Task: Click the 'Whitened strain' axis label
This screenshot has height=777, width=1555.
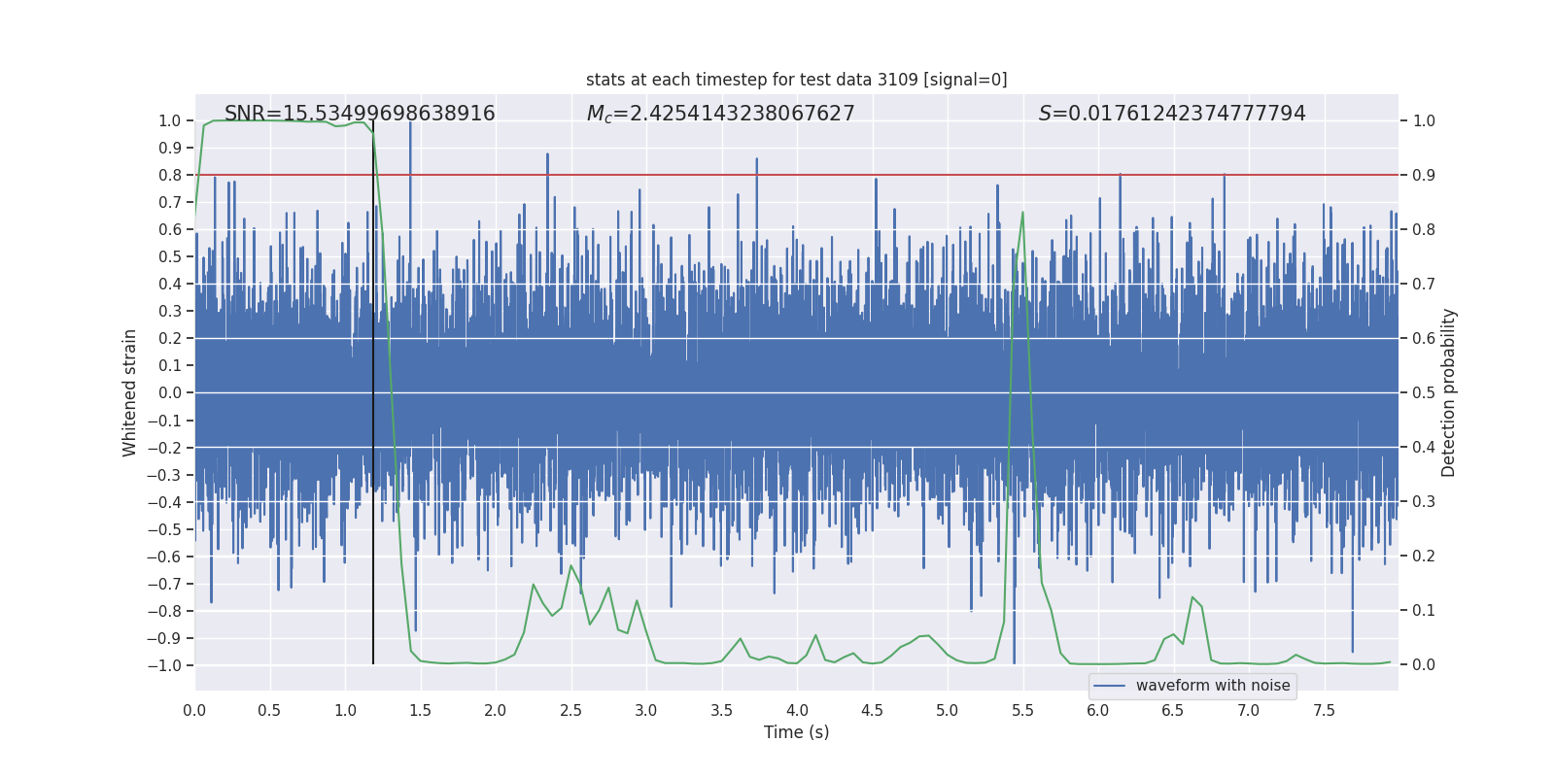Action: [x=129, y=392]
